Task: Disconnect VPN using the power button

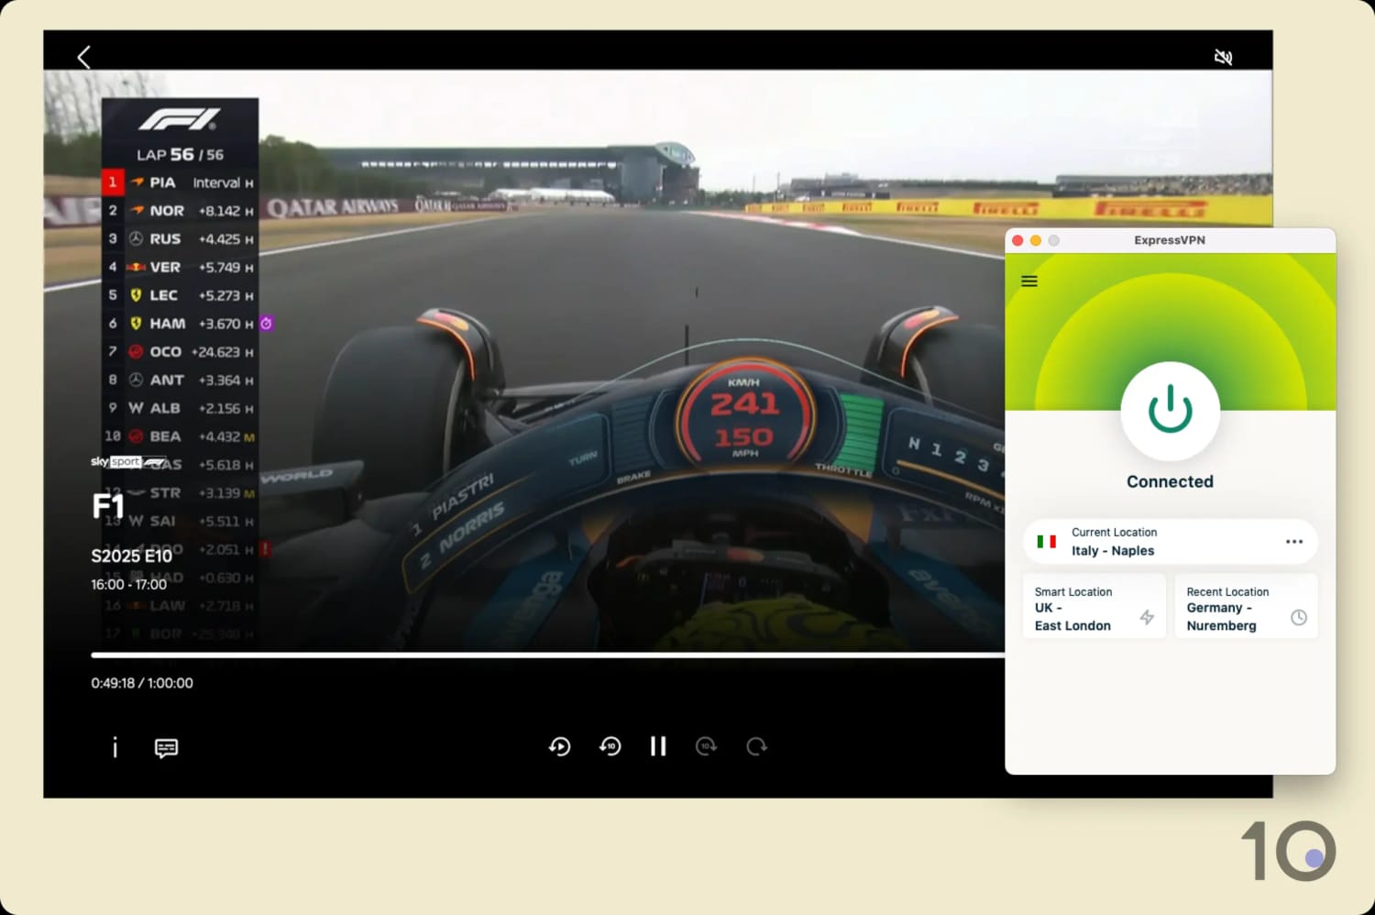Action: (1171, 411)
